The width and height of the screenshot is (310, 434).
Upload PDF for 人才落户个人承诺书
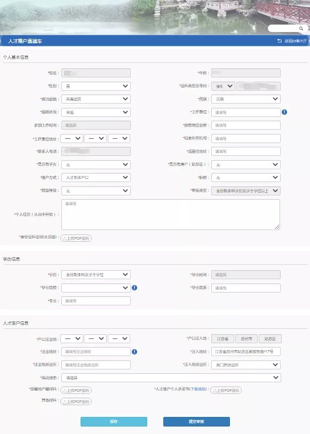[226, 390]
